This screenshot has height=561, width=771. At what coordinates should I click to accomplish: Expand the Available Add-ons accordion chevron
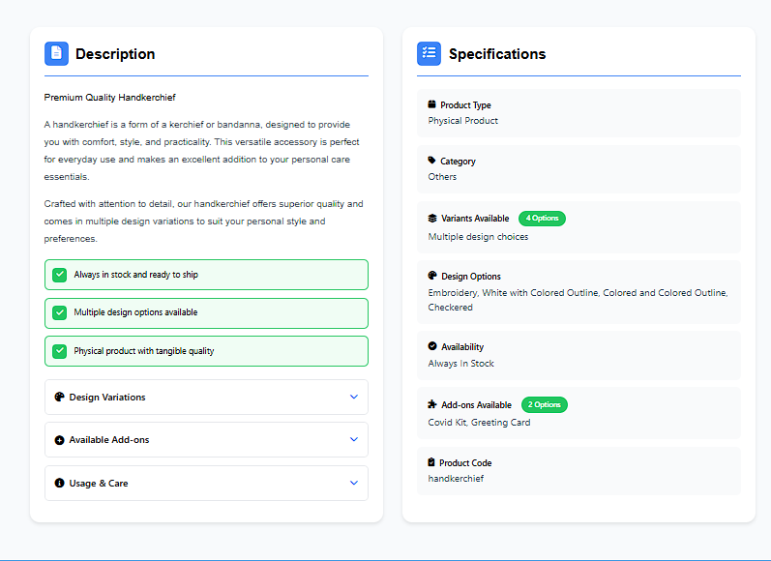point(353,439)
